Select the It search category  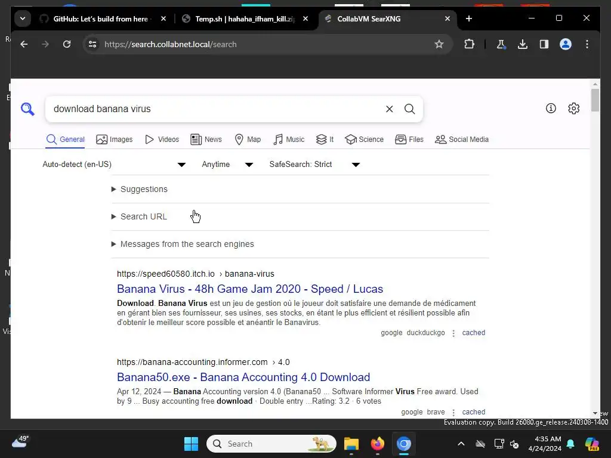(325, 140)
